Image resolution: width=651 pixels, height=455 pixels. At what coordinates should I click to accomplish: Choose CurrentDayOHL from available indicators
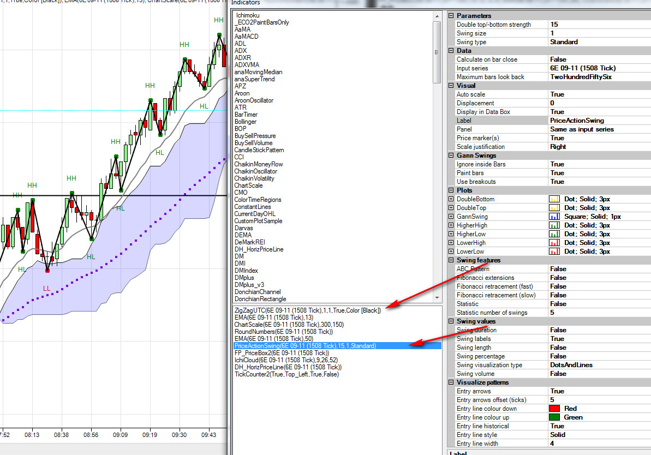(255, 214)
